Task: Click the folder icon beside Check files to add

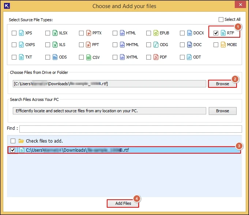Action: pyautogui.click(x=21, y=141)
